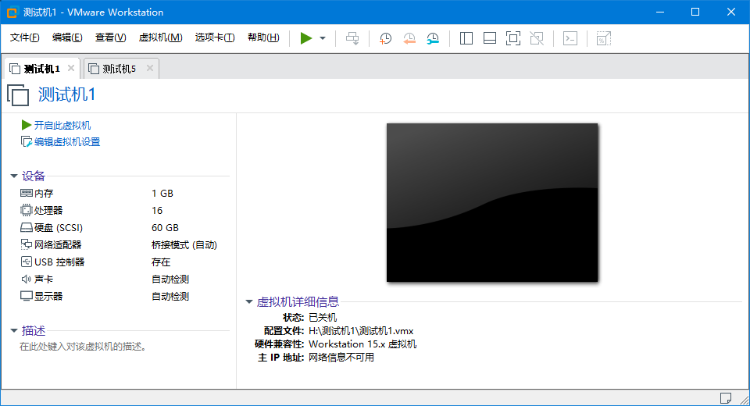Viewport: 750px width, 406px height.
Task: Click the large VM icon beside 测试机1 heading
Action: [18, 94]
